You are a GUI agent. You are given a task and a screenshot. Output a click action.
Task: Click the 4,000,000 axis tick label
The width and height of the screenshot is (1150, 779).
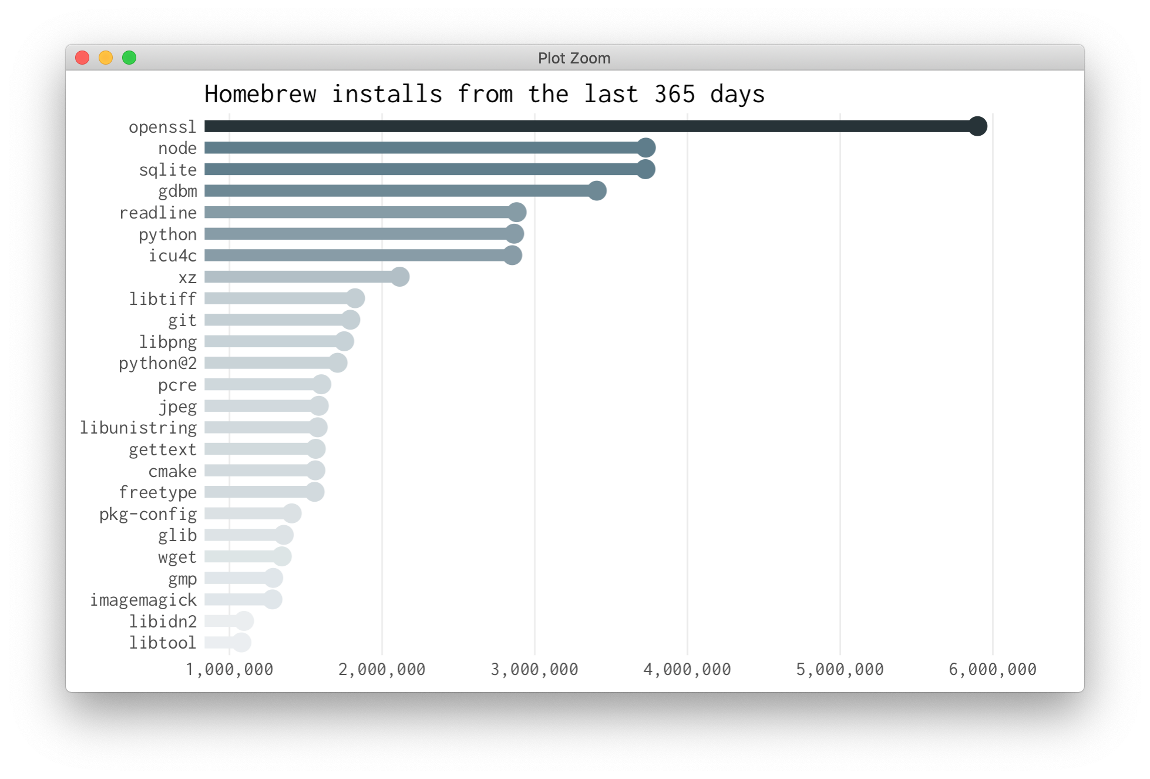tap(687, 670)
